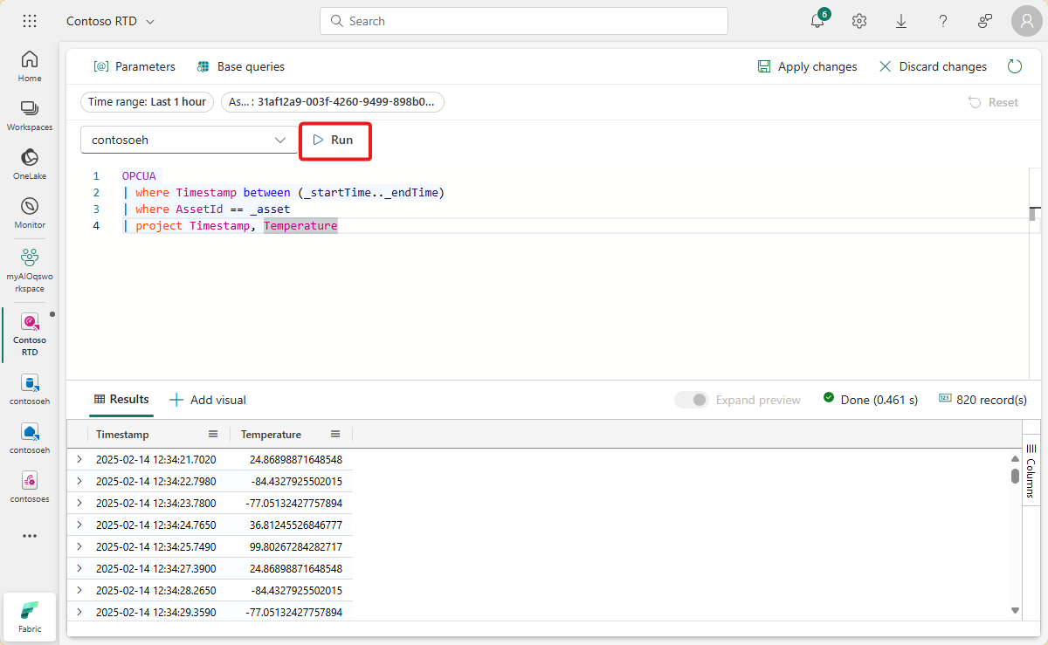Navigate to Workspaces in the sidebar
Viewport: 1048px width, 645px height.
[x=29, y=114]
